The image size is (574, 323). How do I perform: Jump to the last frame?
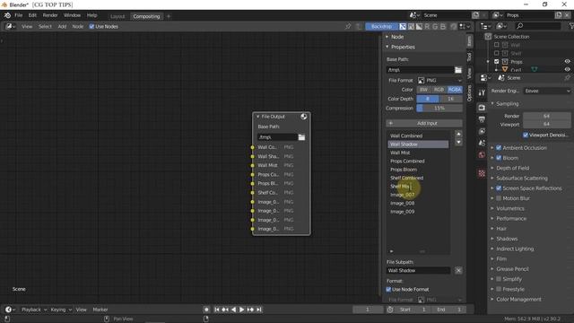pos(259,310)
